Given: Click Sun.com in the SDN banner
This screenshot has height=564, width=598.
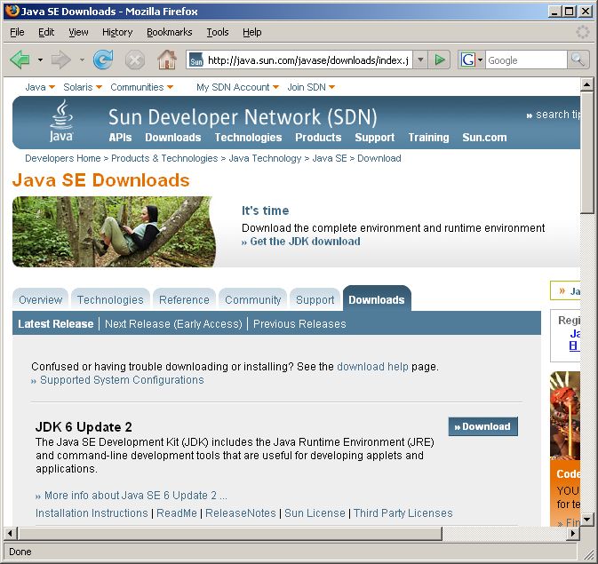Looking at the screenshot, I should (485, 138).
